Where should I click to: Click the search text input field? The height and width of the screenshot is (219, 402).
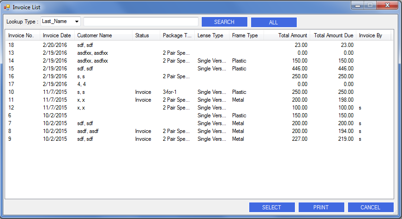[141, 22]
